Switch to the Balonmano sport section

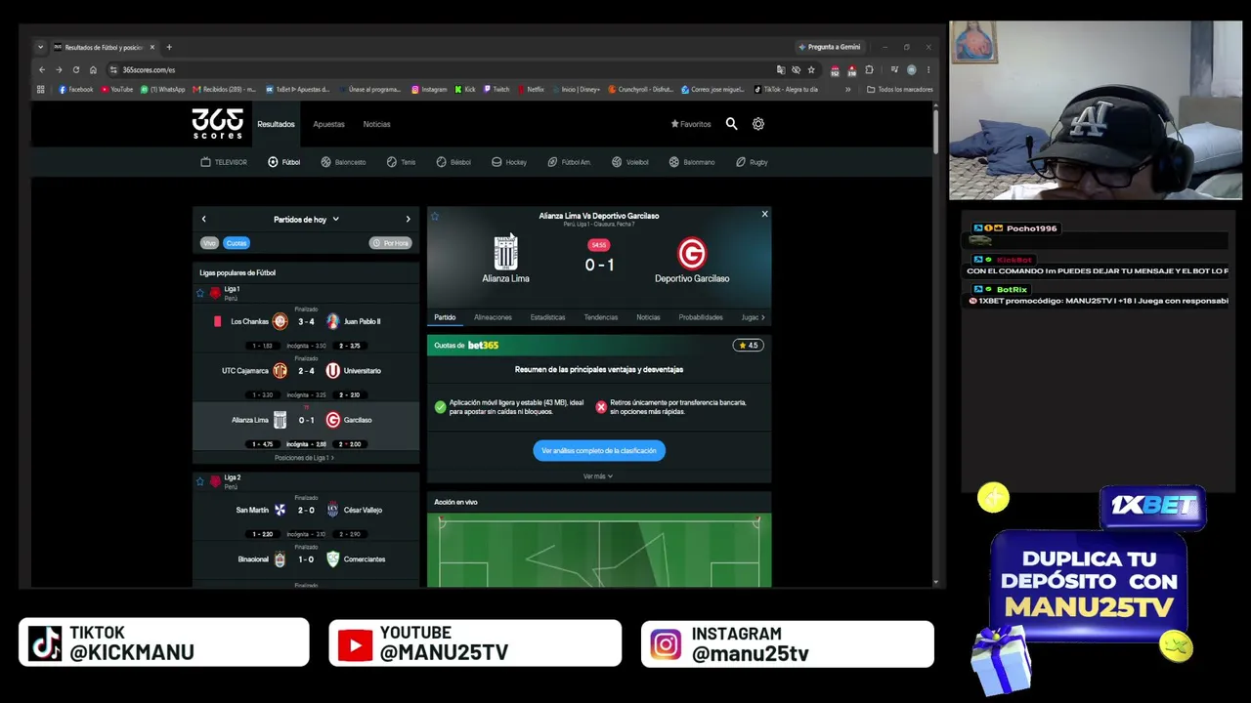point(692,162)
